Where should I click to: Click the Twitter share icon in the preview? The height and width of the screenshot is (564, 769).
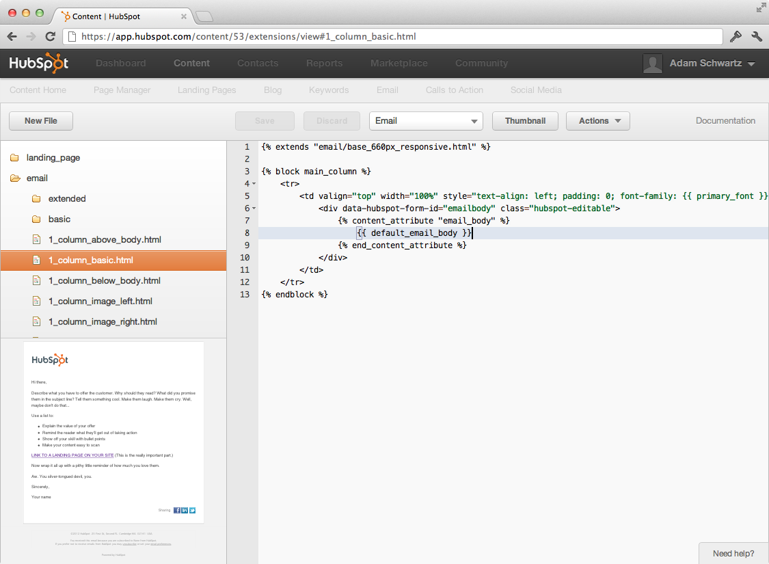pos(192,511)
